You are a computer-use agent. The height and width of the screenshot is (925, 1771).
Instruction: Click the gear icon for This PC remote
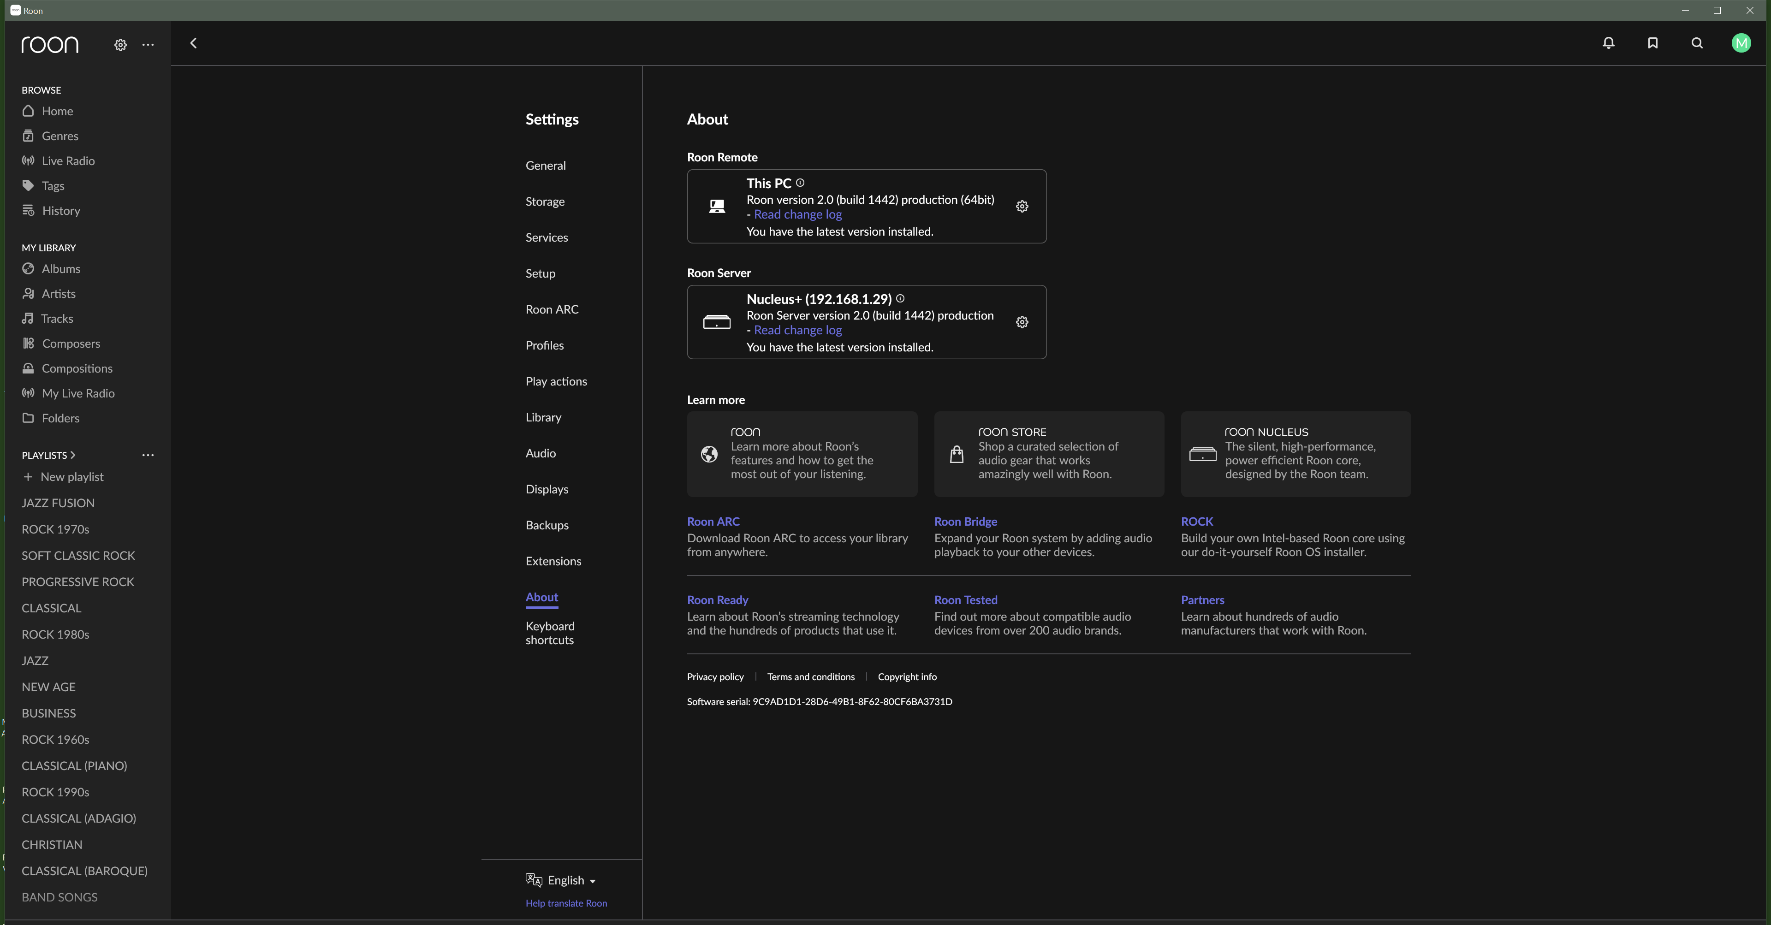pos(1022,206)
